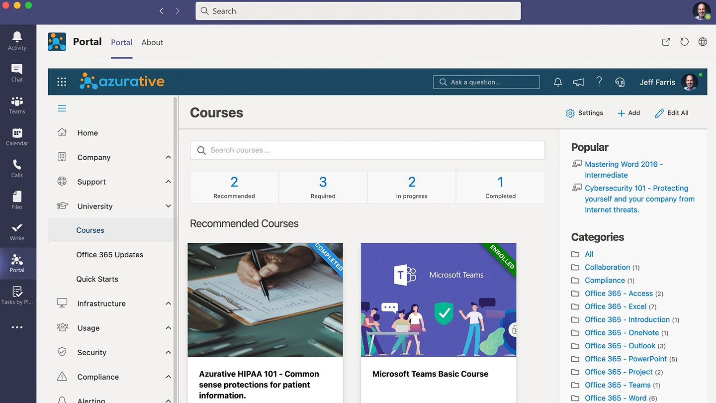The image size is (716, 403).
Task: Expand the Company menu chevron
Action: pos(168,157)
